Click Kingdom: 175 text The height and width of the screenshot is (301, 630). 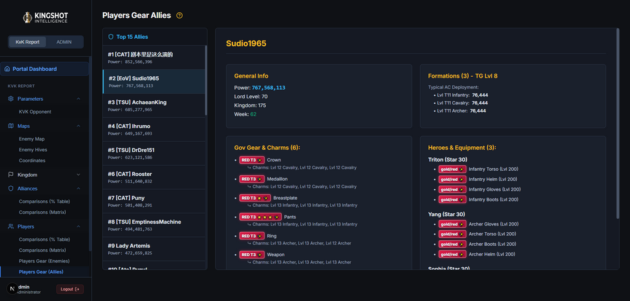[250, 106]
